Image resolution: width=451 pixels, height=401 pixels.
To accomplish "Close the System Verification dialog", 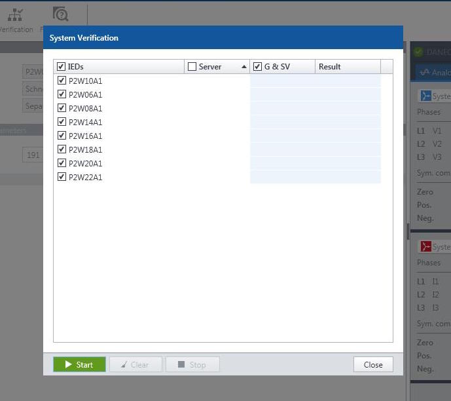I will [373, 364].
